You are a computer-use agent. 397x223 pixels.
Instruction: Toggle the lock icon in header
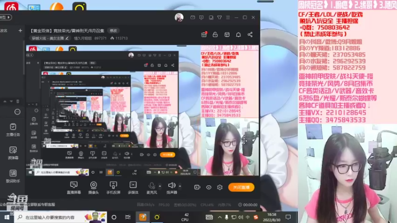[x=215, y=35]
